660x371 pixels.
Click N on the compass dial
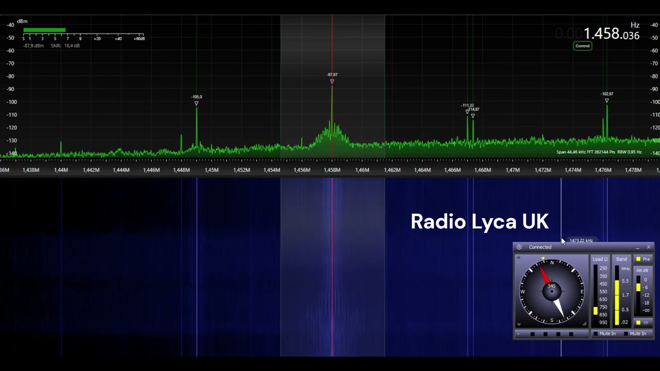552,262
